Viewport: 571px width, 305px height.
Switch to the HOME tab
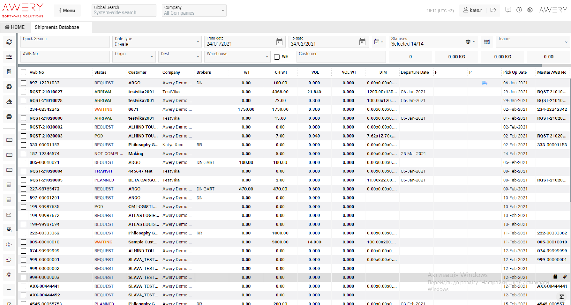pyautogui.click(x=15, y=27)
